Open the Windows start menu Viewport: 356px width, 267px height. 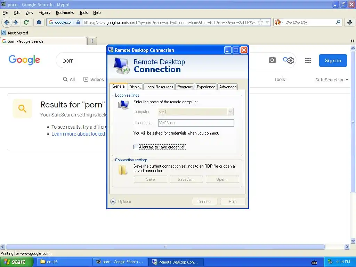tap(17, 262)
